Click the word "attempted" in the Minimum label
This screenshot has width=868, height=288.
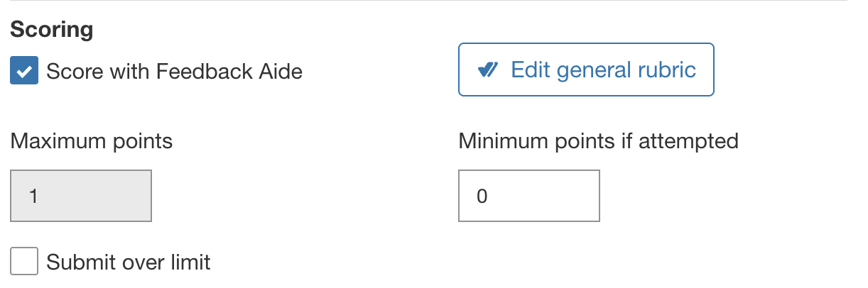(x=688, y=141)
